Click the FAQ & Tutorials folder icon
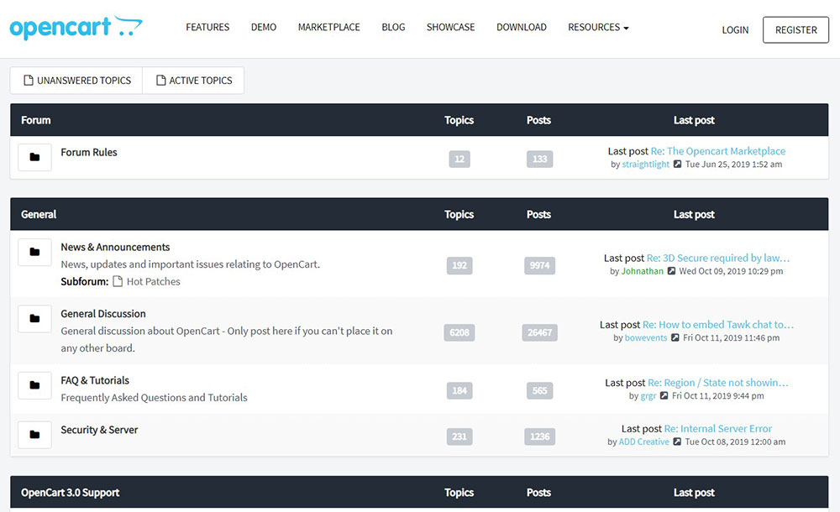This screenshot has height=512, width=840. 34,385
